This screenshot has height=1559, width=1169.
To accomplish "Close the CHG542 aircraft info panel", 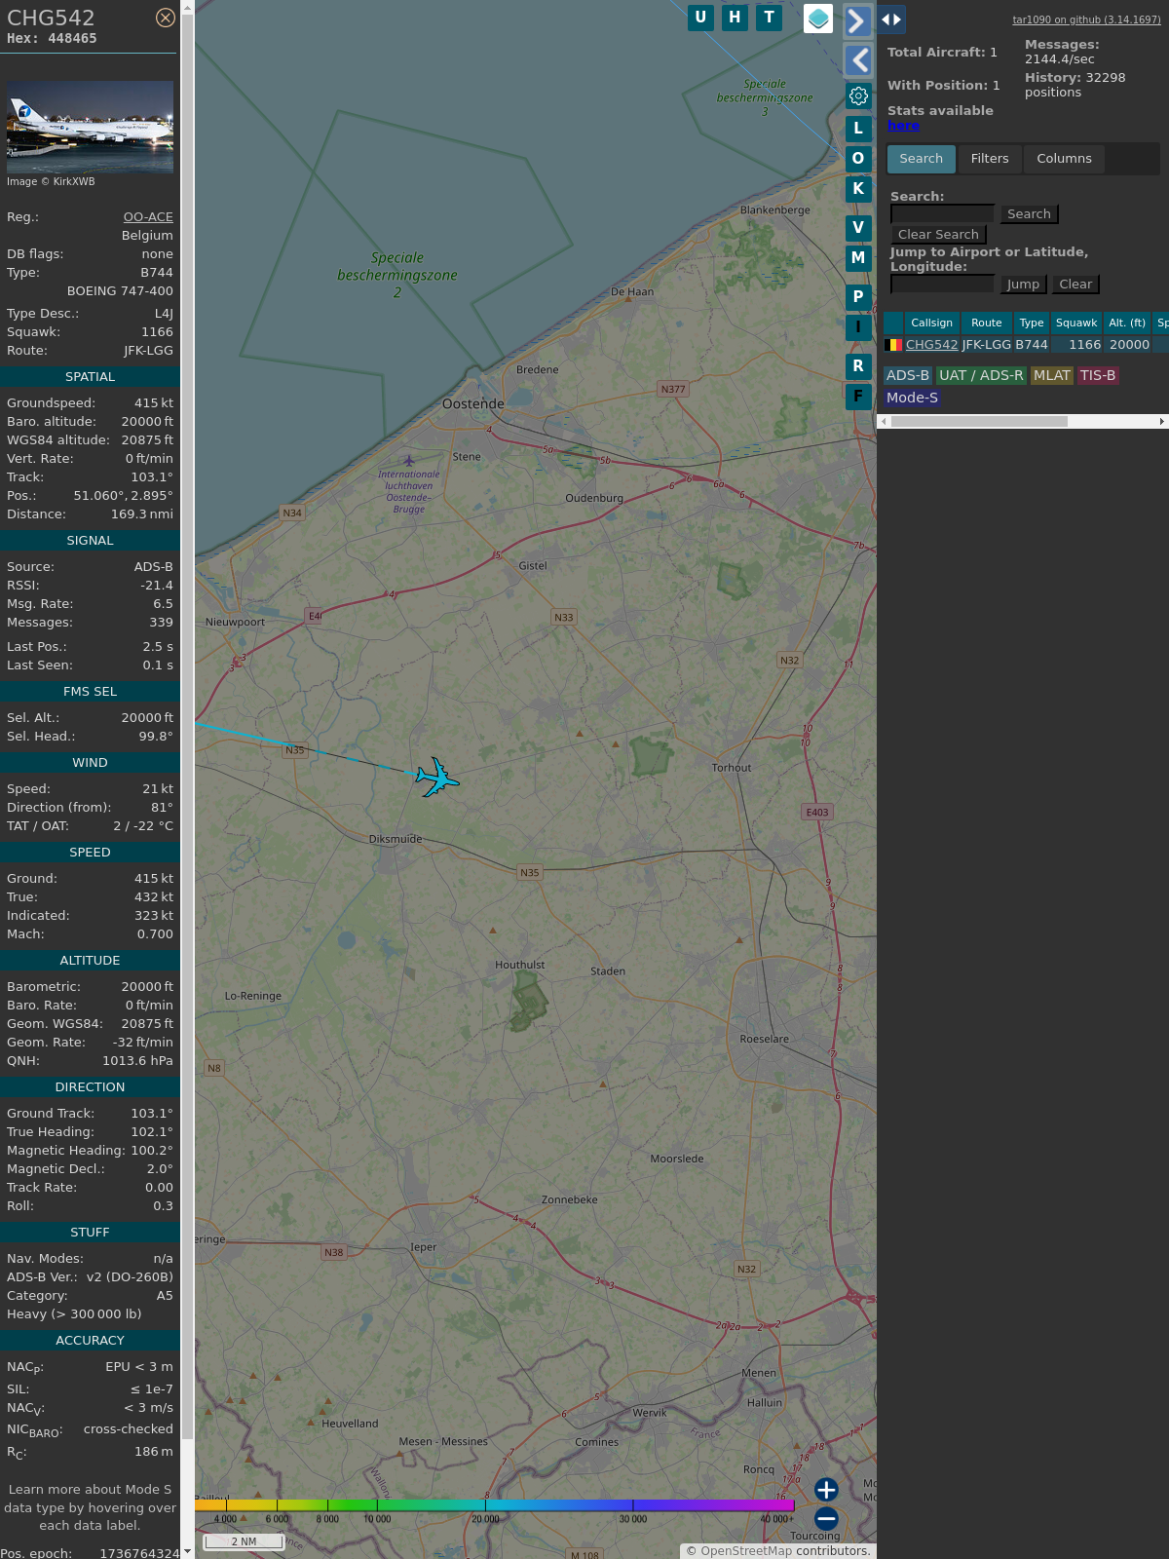I will (166, 18).
